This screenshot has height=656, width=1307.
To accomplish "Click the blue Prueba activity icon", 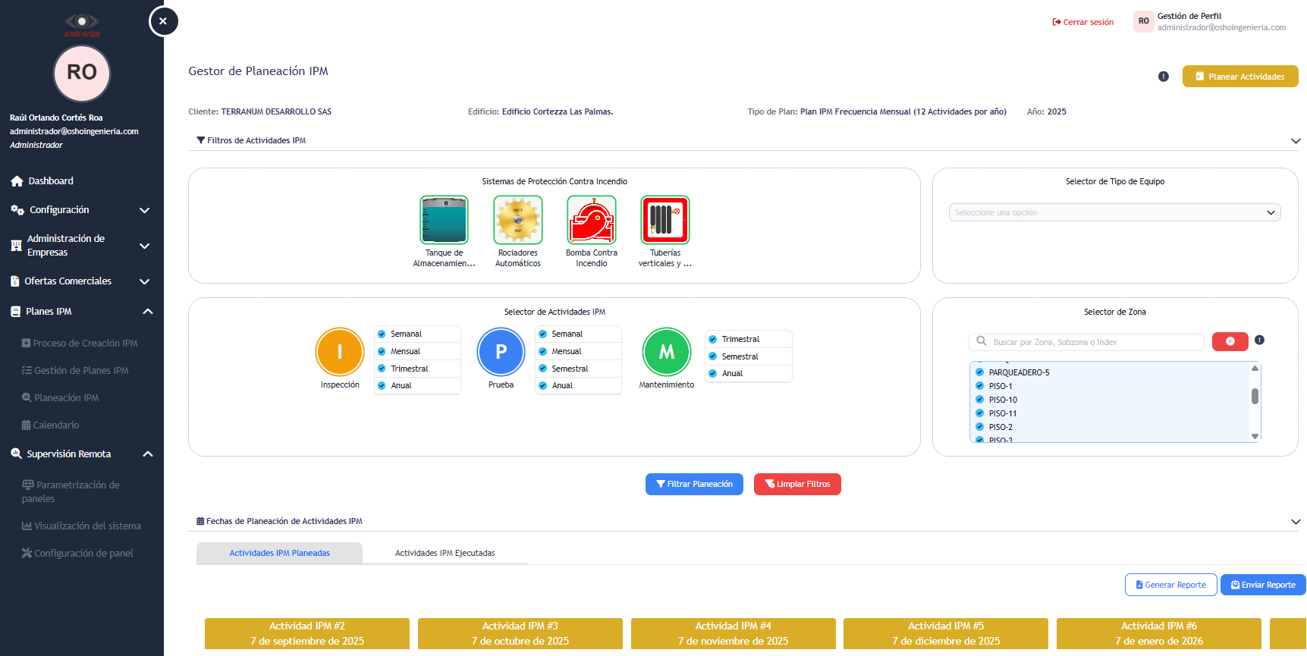I will pos(501,352).
